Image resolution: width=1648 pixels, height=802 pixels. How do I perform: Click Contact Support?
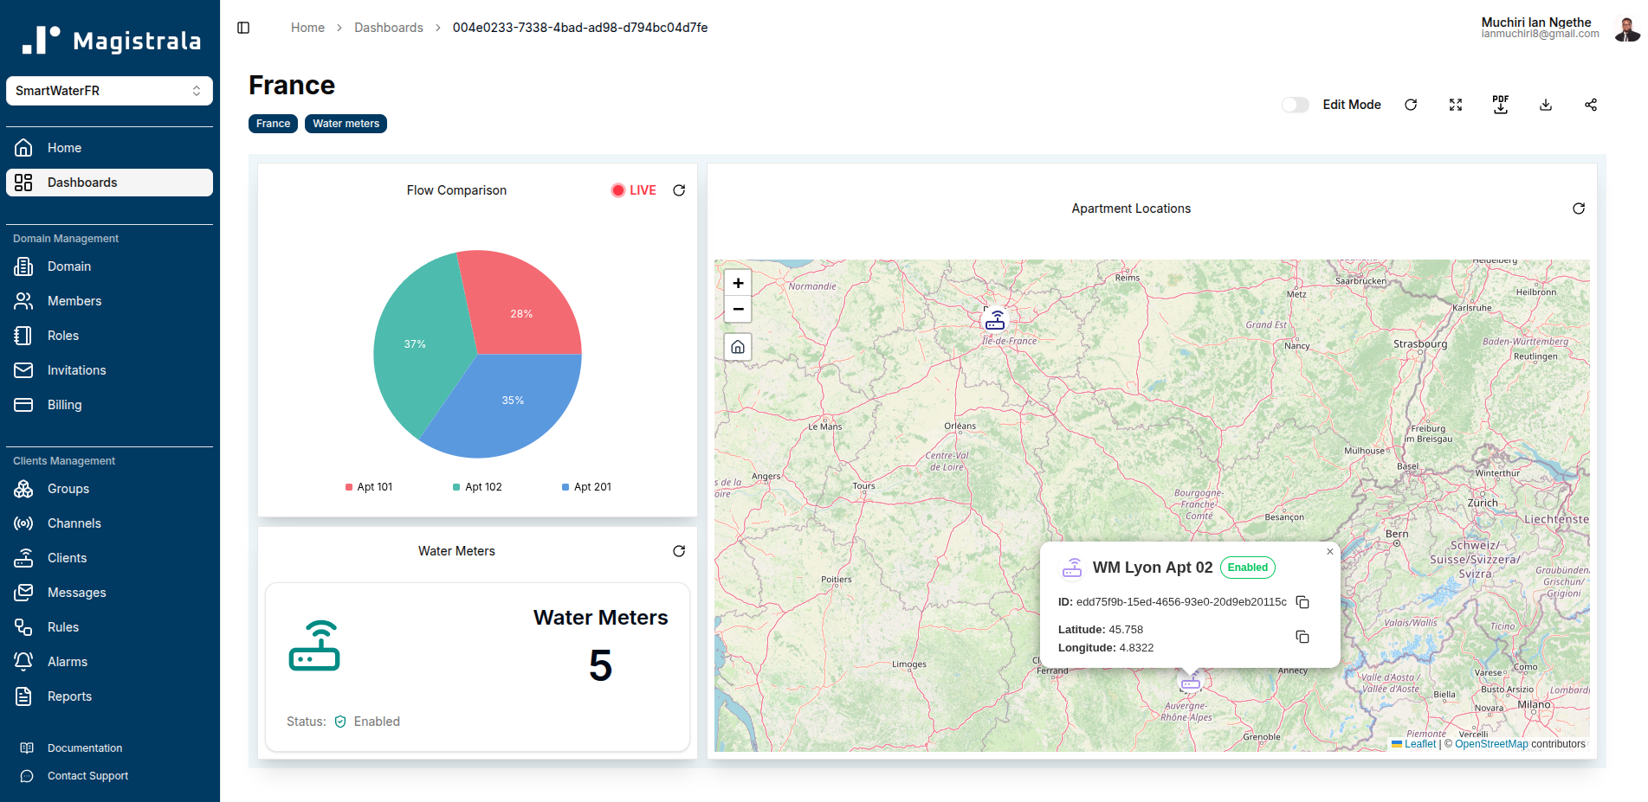87,776
